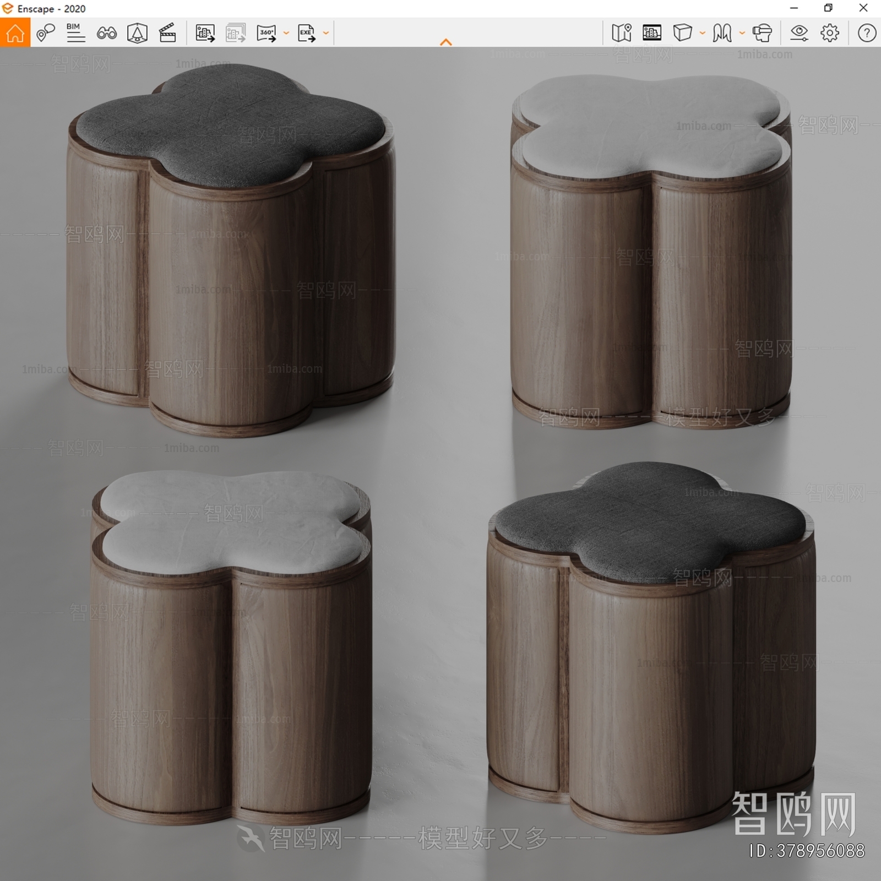Viewport: 881px width, 881px height.
Task: Expand the projection view dropdown arrow
Action: click(x=703, y=33)
